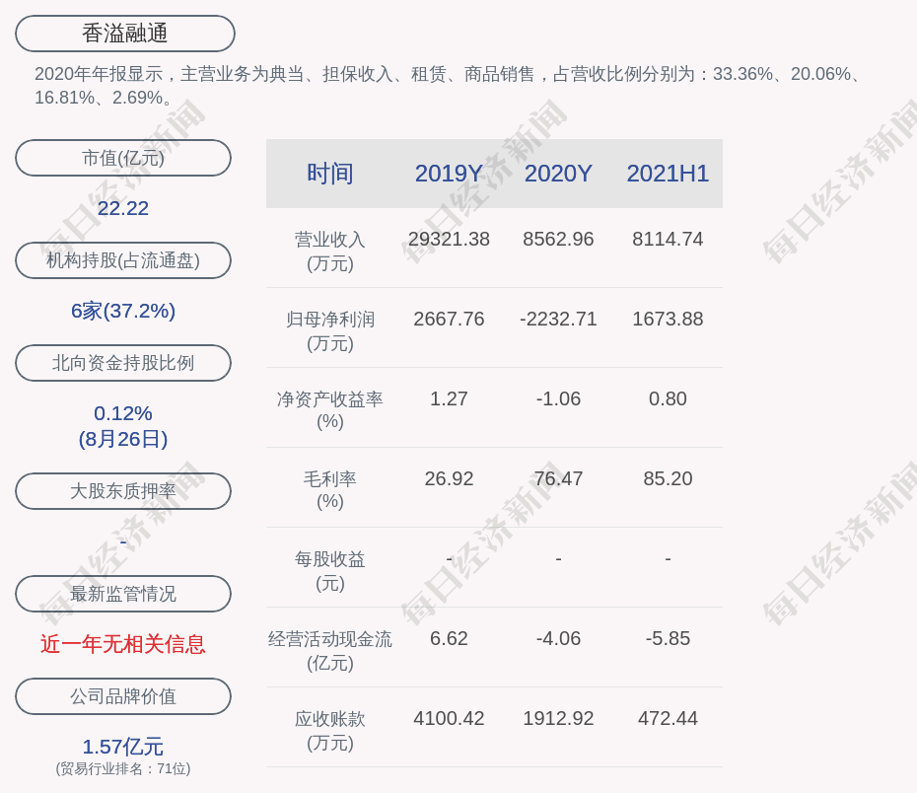Select revenue value 8114.74
The image size is (917, 793).
668,240
